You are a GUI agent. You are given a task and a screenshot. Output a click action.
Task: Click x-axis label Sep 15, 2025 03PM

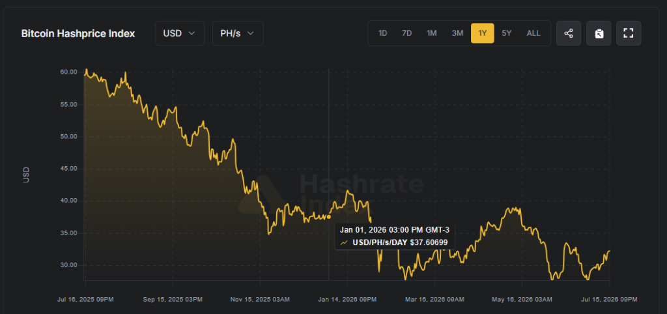click(x=173, y=300)
